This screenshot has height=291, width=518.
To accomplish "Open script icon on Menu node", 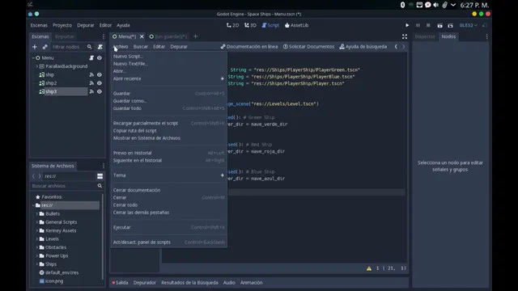I will [x=91, y=57].
